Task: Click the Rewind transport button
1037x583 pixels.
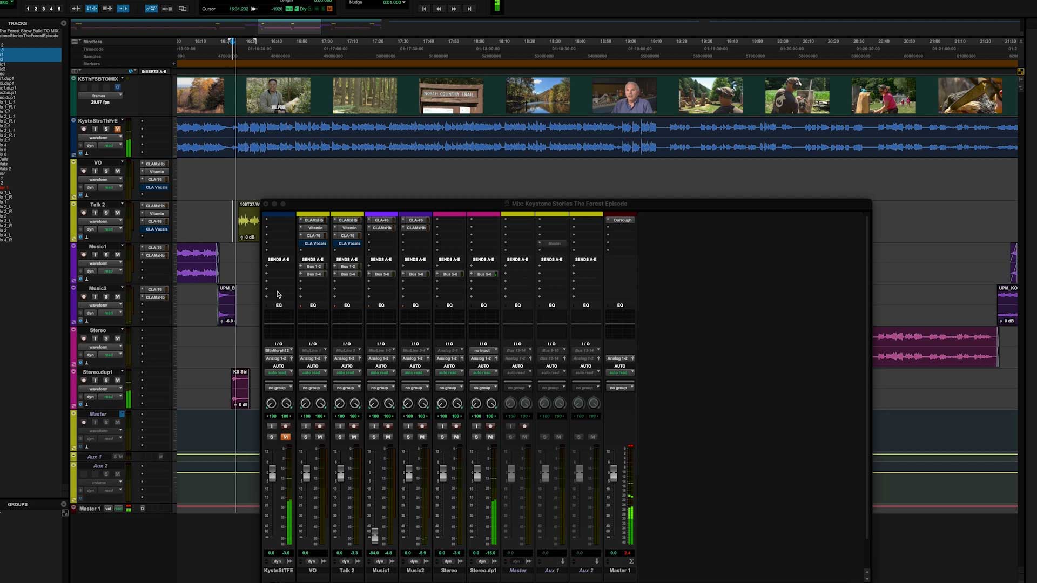Action: click(439, 9)
